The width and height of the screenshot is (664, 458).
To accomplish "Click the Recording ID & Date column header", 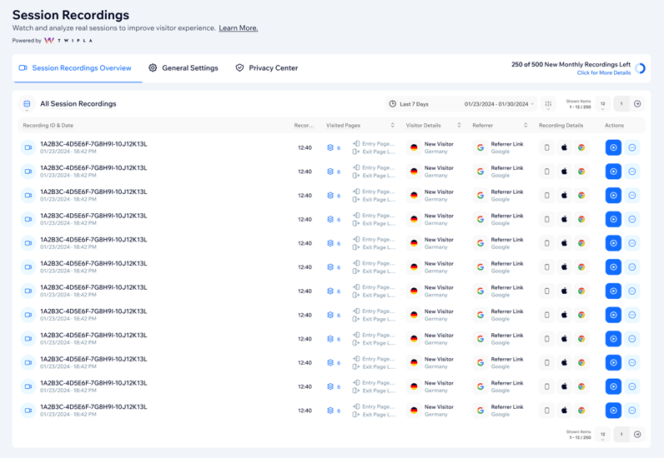I will (48, 126).
